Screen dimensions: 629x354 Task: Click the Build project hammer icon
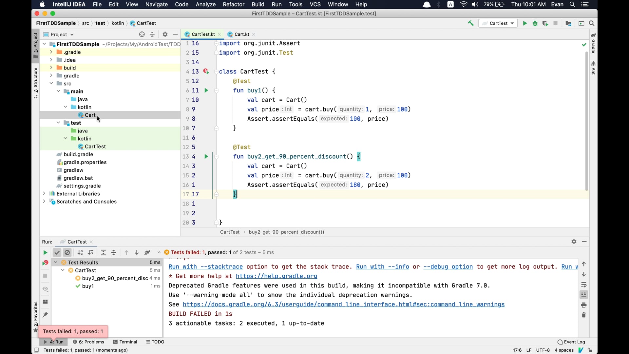(470, 23)
